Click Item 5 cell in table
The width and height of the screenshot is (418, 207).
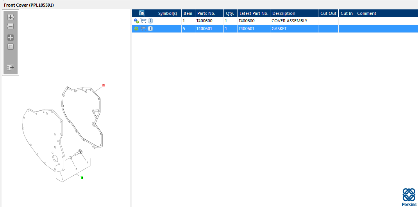188,29
